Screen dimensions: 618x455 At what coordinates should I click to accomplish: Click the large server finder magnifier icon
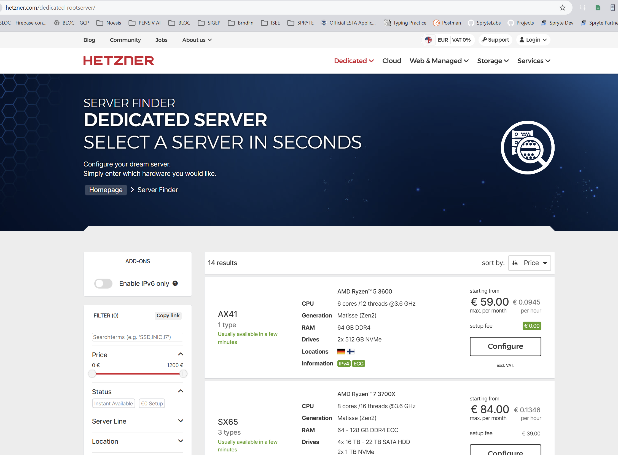click(528, 147)
